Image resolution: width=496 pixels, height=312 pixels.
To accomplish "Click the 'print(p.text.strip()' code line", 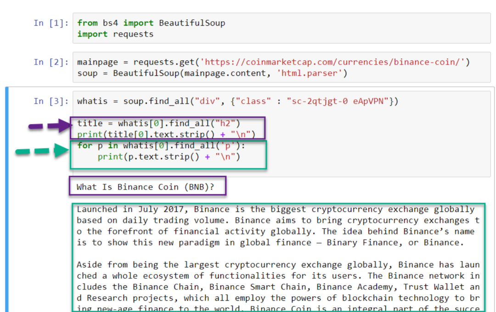I will [169, 157].
